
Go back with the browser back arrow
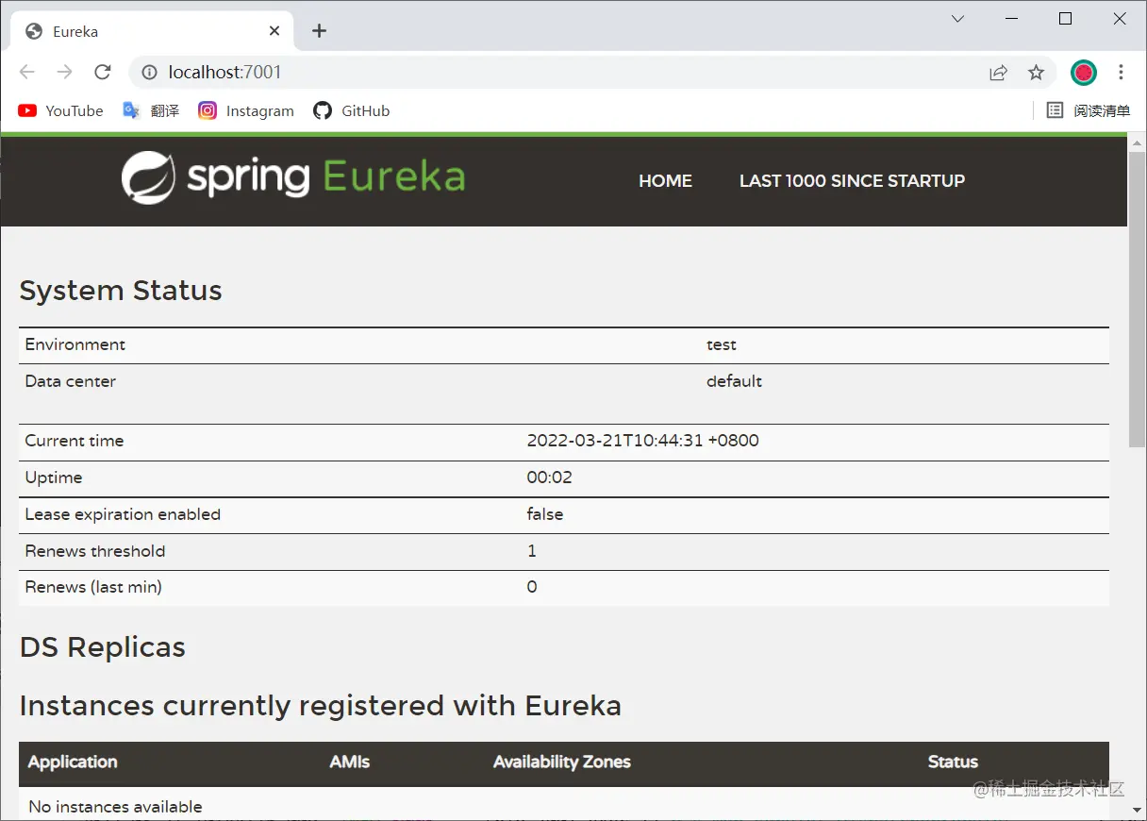[26, 73]
